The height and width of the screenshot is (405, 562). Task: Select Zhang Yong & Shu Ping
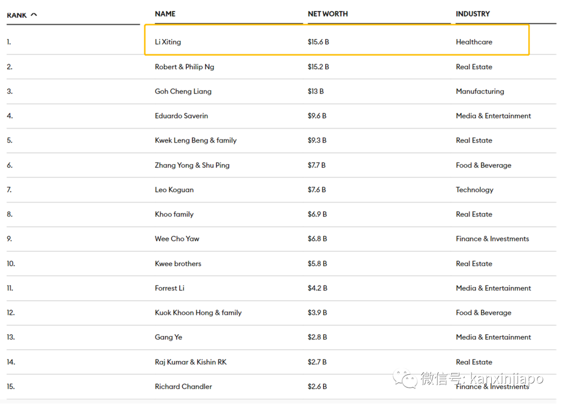pyautogui.click(x=192, y=165)
